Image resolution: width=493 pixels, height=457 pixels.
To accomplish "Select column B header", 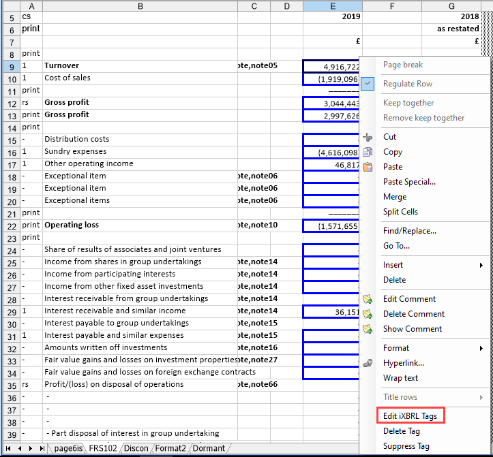I will click(140, 6).
